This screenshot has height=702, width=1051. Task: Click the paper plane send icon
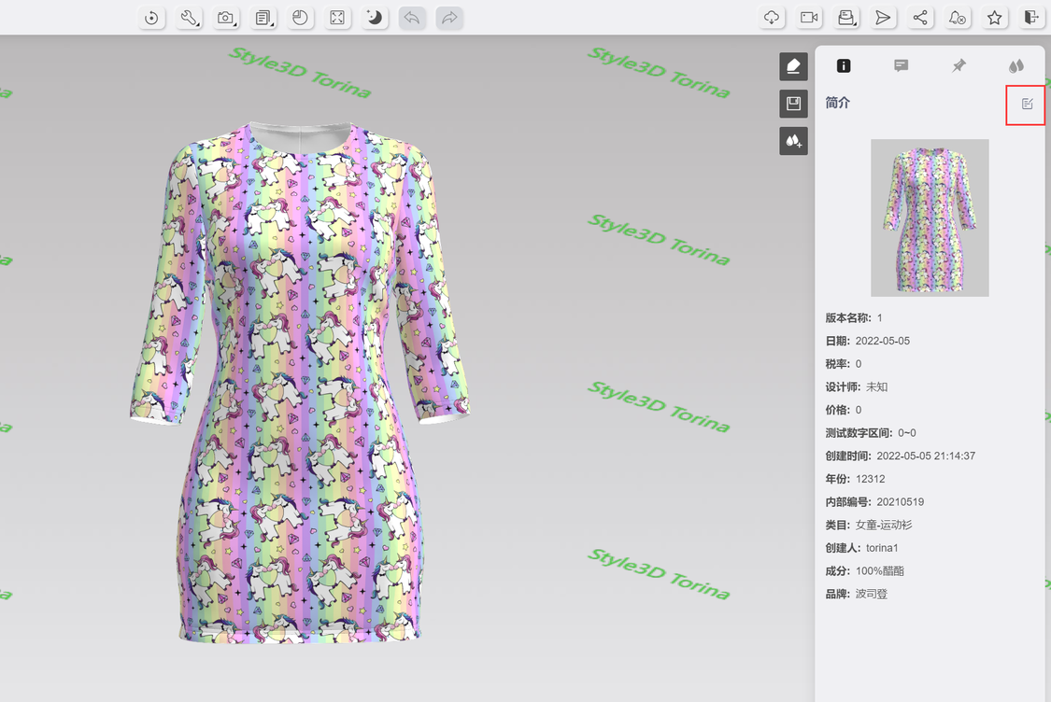pos(883,18)
